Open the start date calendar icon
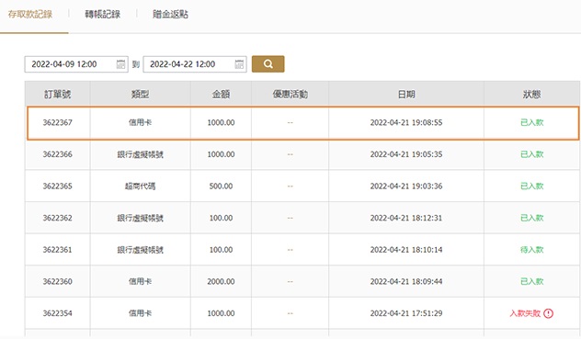The width and height of the screenshot is (581, 339). (x=120, y=64)
